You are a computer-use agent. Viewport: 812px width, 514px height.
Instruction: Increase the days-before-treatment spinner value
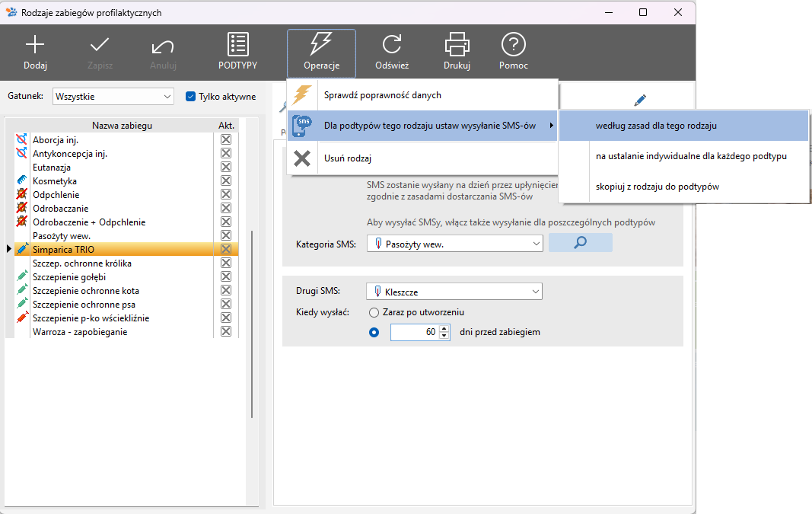[x=444, y=328]
